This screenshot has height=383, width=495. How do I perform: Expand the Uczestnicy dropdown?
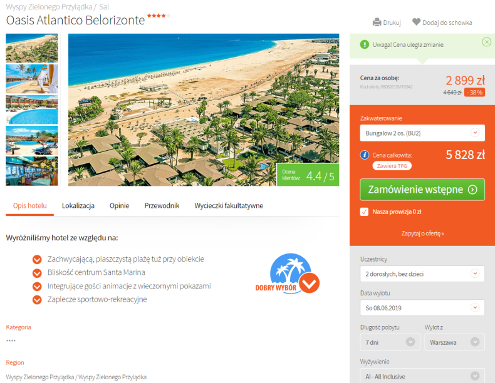coord(422,273)
